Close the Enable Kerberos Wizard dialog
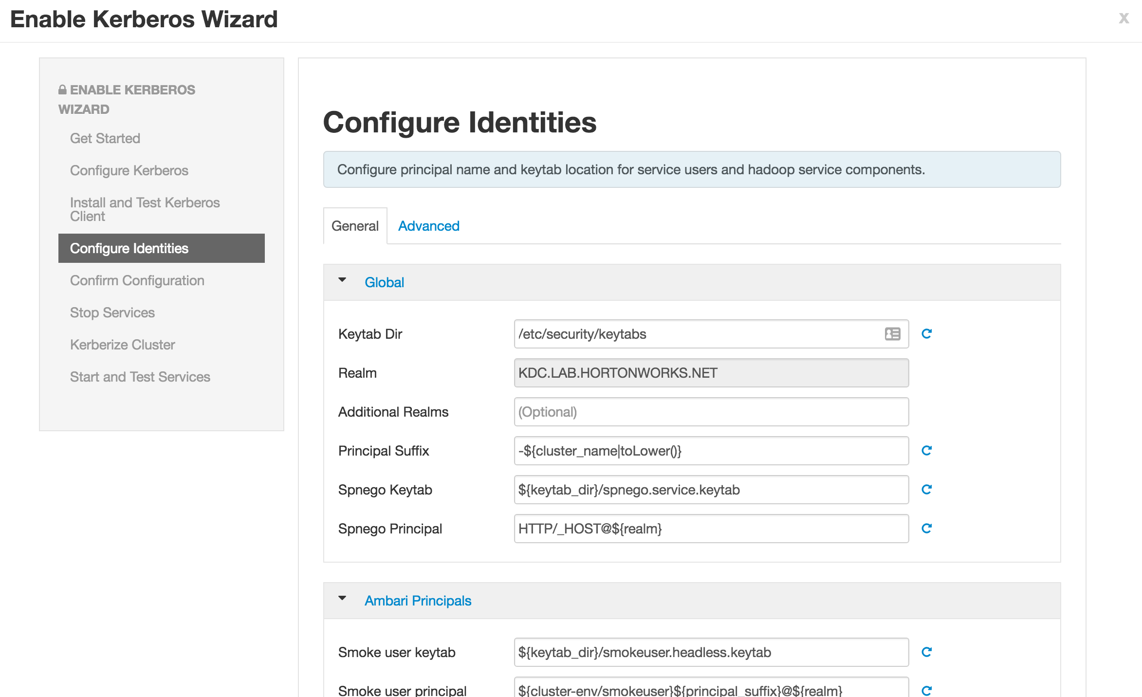Viewport: 1142px width, 697px height. (1124, 18)
